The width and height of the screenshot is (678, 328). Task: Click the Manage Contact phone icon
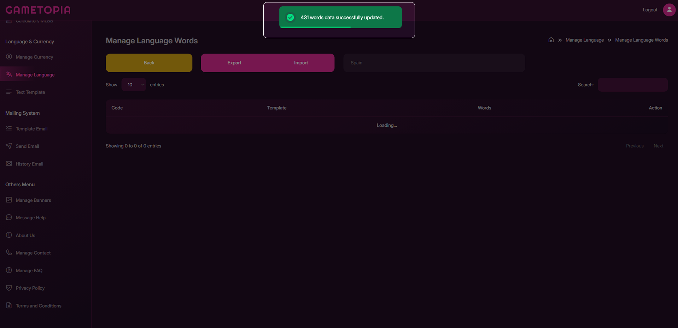tap(9, 253)
